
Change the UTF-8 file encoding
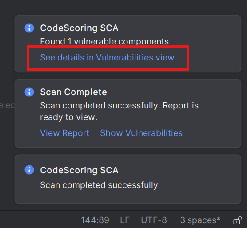pyautogui.click(x=154, y=220)
